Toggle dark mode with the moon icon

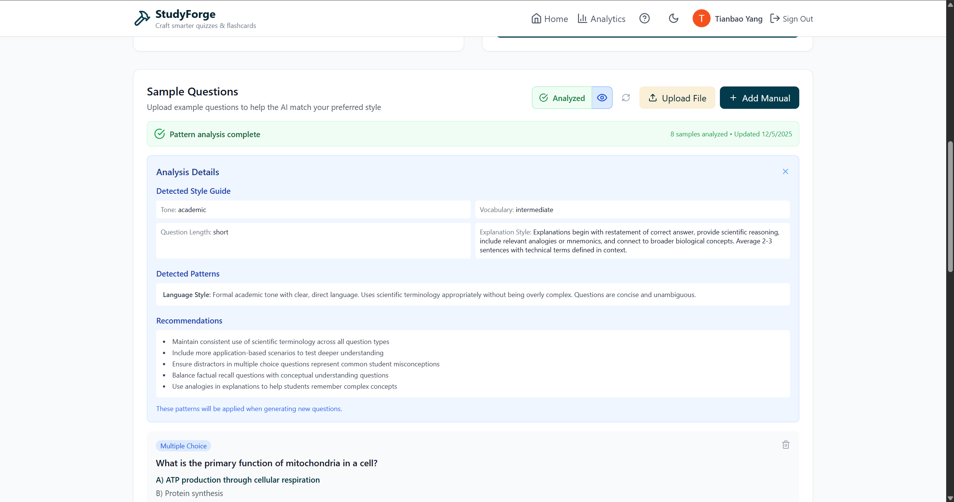[673, 18]
